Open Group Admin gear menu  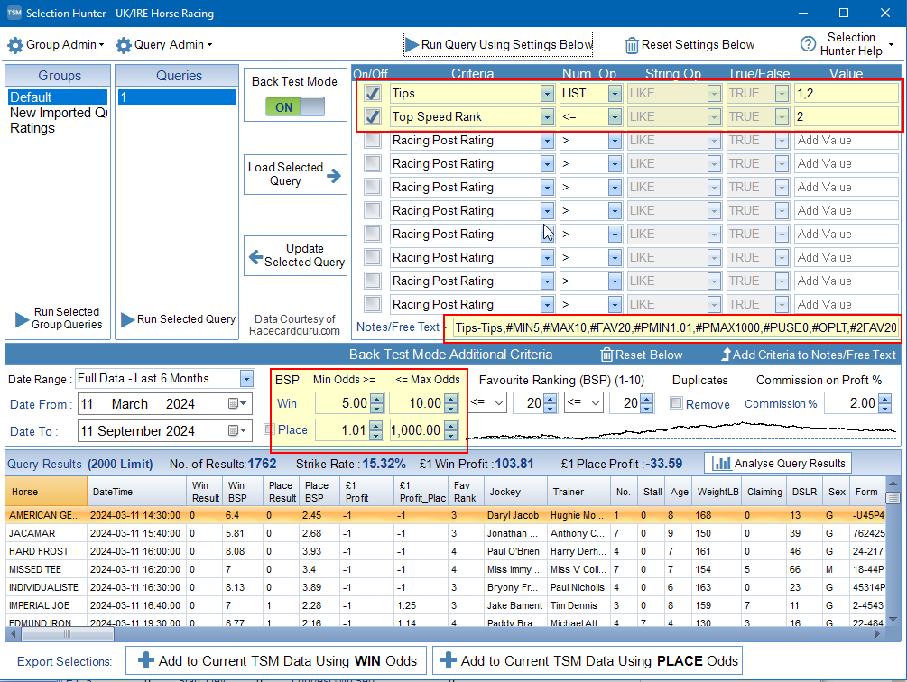click(15, 45)
